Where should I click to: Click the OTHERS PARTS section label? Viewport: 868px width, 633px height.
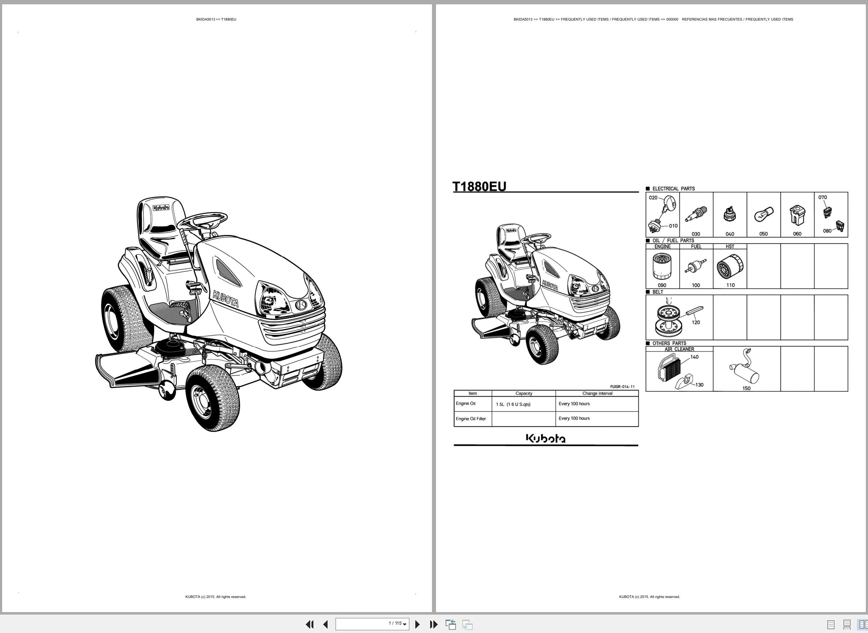[669, 343]
